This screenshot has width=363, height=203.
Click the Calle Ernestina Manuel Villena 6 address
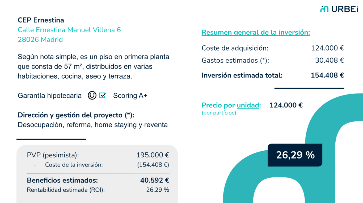pos(69,30)
